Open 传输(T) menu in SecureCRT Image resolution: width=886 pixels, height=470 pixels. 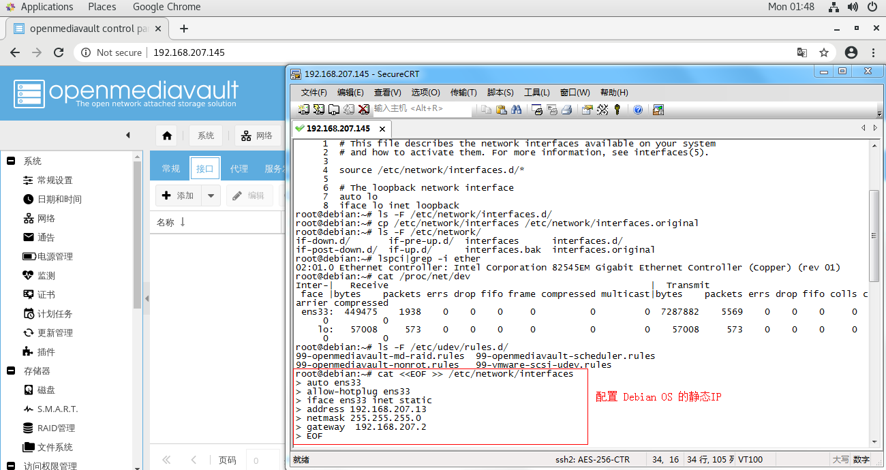(x=463, y=92)
